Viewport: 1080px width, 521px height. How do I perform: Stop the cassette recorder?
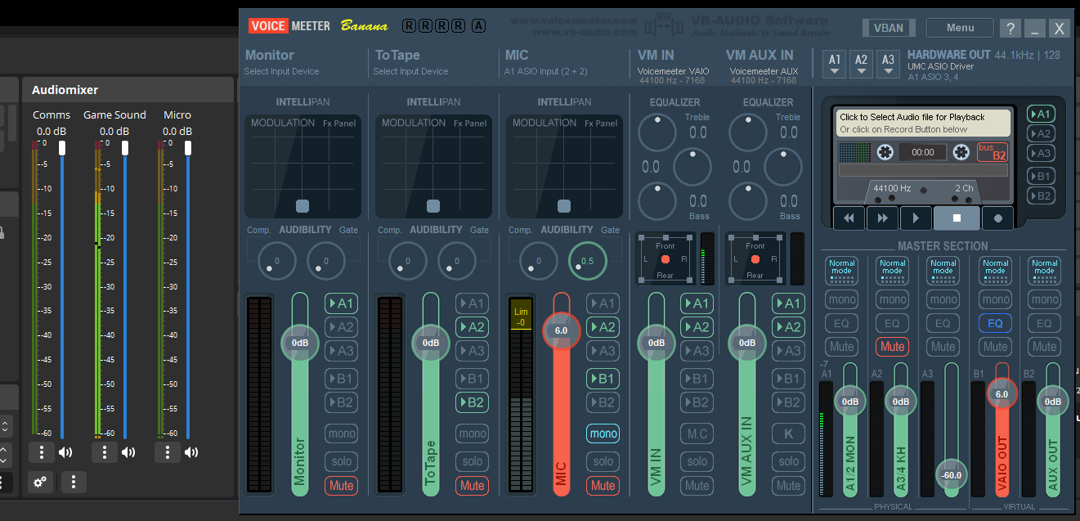(955, 218)
